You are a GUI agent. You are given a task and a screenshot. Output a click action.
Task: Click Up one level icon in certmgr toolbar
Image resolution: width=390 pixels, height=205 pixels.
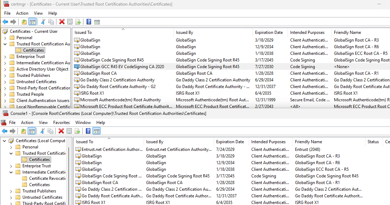pos(24,22)
